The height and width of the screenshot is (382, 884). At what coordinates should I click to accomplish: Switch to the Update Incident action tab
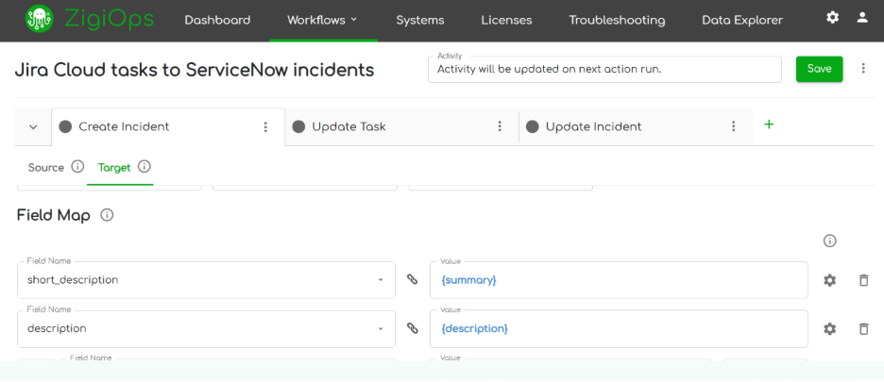click(636, 126)
